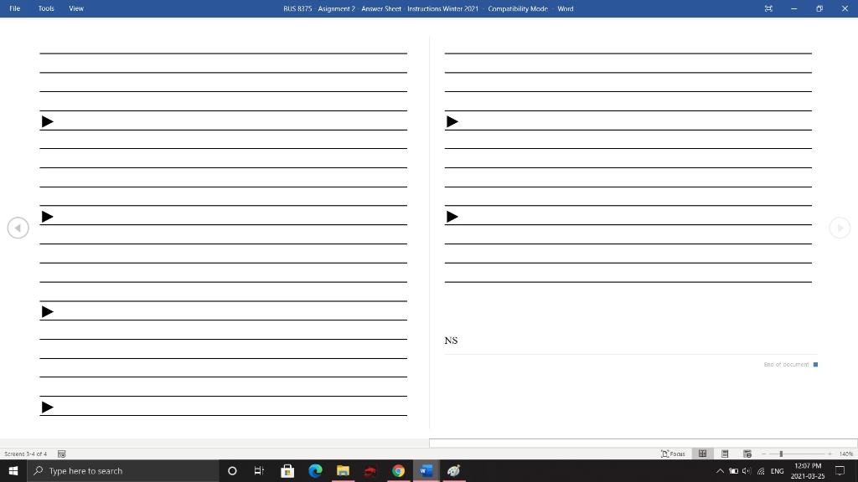Click the Auto-hide Reading Toolbar icon
Viewport: 858px width, 482px height.
pyautogui.click(x=768, y=8)
